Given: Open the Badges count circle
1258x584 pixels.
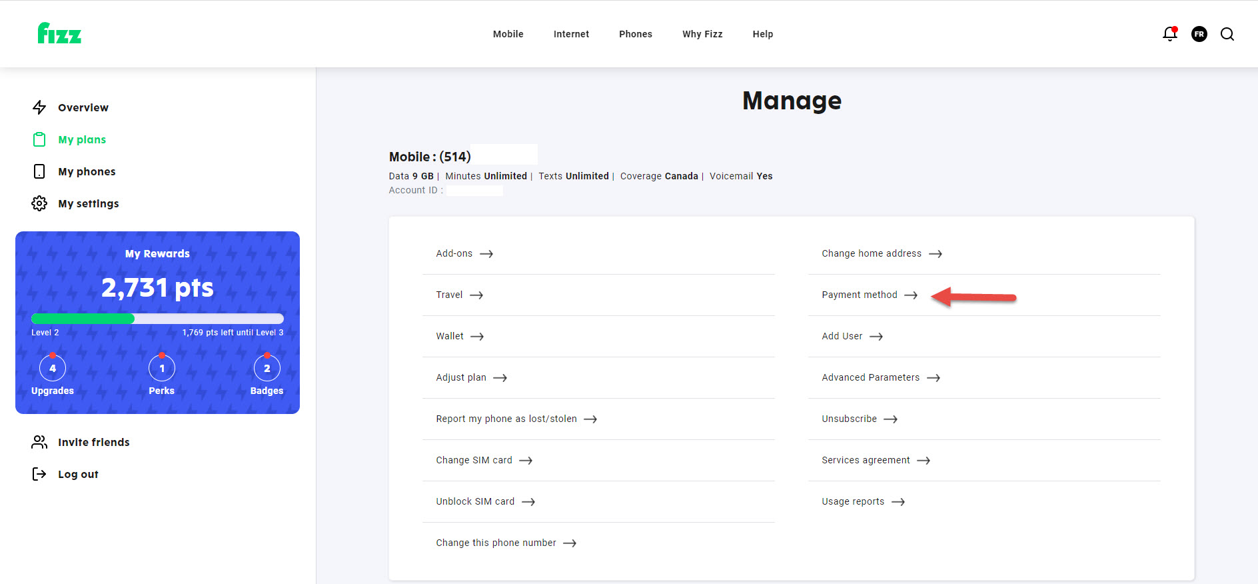Looking at the screenshot, I should (x=267, y=368).
